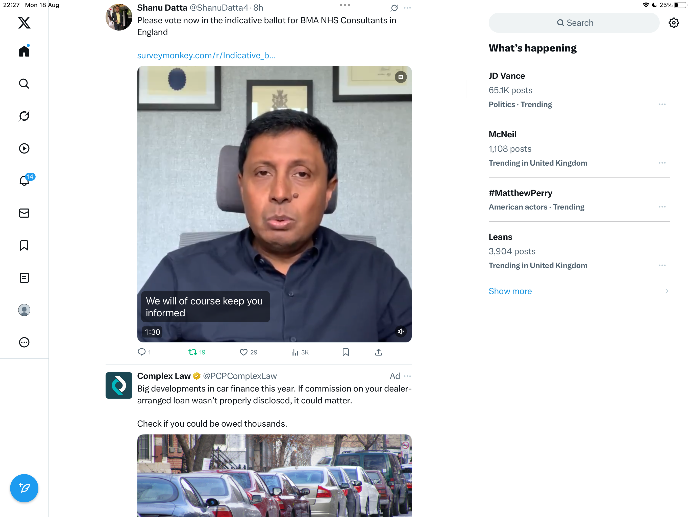Open the More menu in sidebar
Screen dimensions: 690x517
(24, 342)
